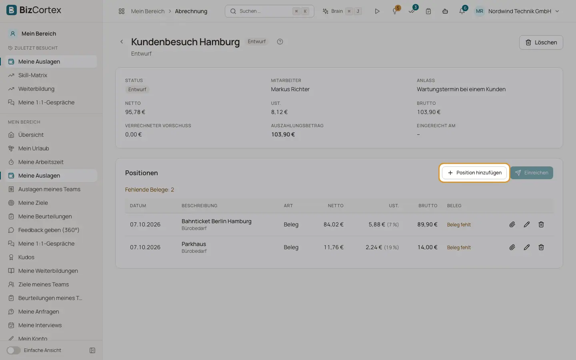Open Kudos in the sidebar
Viewport: 576px width, 360px height.
coord(51,257)
